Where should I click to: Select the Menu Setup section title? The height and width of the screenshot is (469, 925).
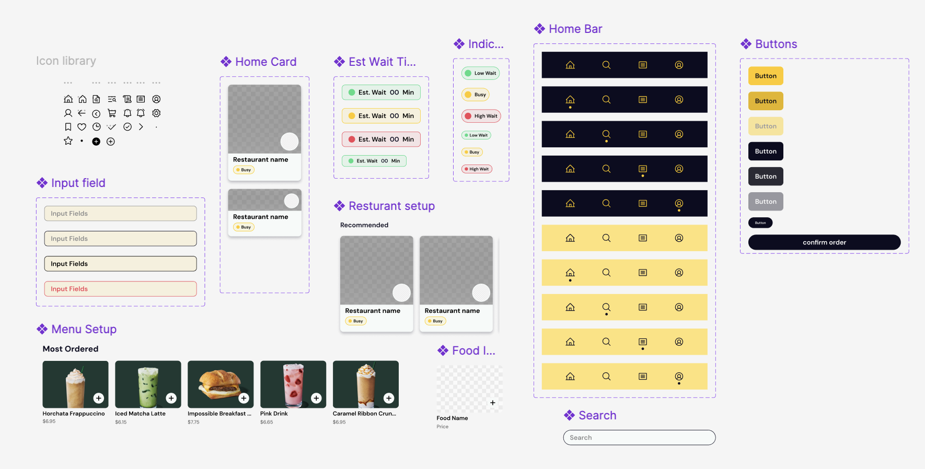coord(84,329)
